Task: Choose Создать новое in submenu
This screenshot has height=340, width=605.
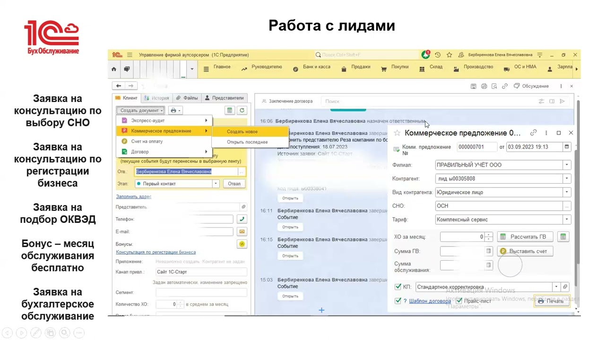Action: [250, 132]
